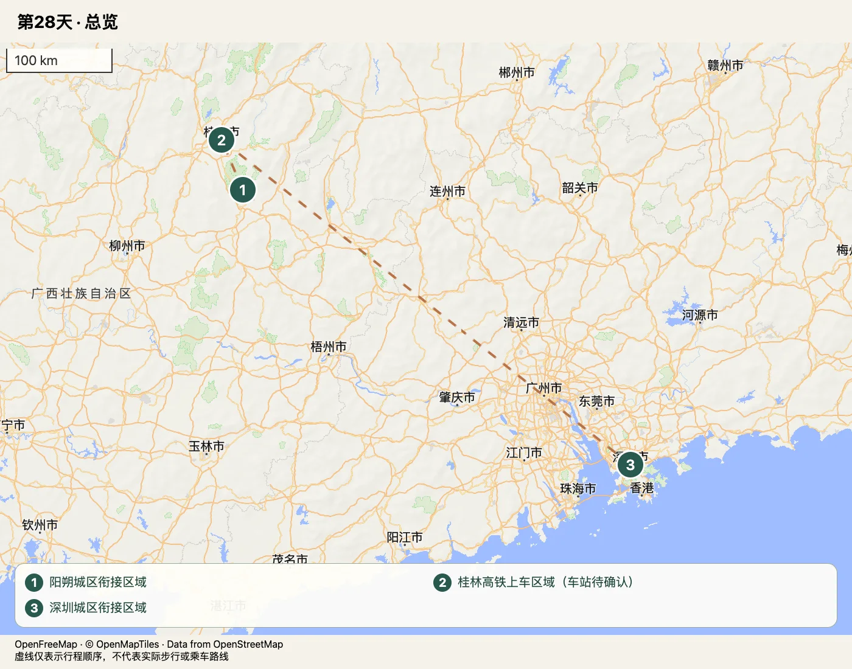Screen dimensions: 852x669
Task: Click the 广州市 city label
Action: pyautogui.click(x=543, y=388)
